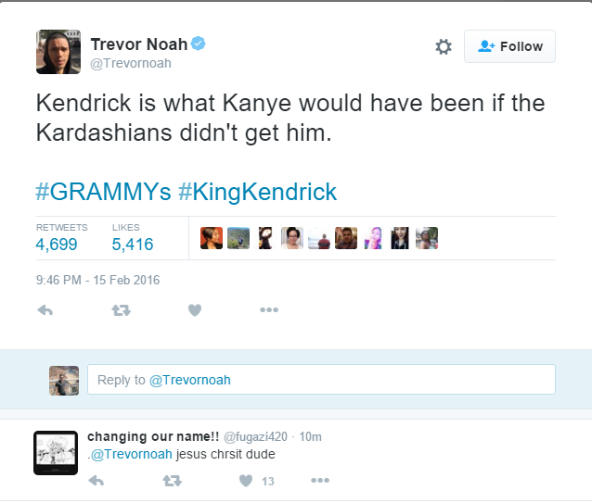Open the #KingKendrick hashtag

[258, 192]
